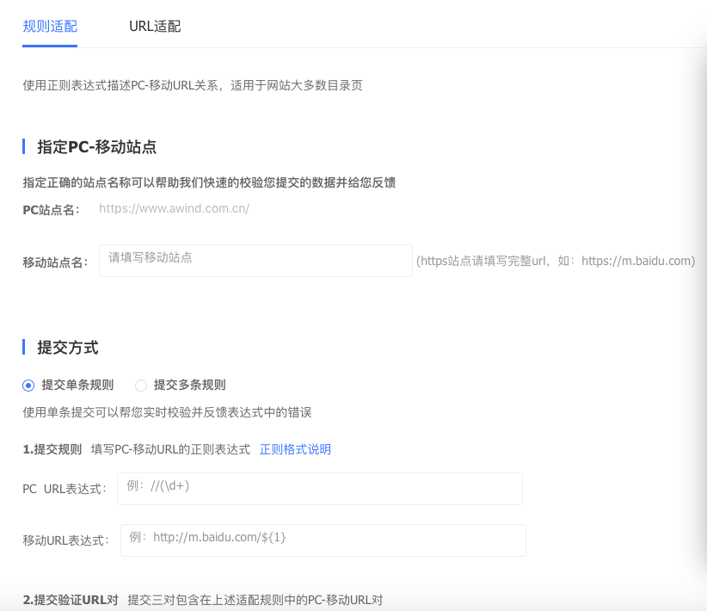This screenshot has width=707, height=611.
Task: Click the 1.提交规则 step title
Action: click(52, 449)
